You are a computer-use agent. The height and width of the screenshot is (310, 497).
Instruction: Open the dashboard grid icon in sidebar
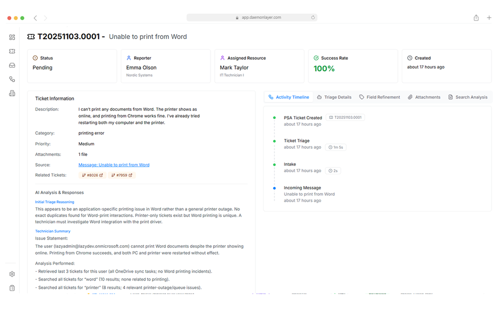12,37
